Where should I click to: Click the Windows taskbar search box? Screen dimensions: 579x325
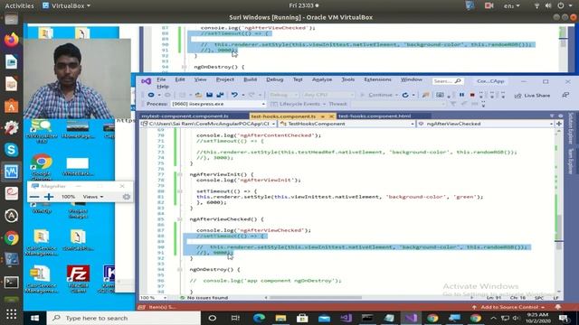124,318
